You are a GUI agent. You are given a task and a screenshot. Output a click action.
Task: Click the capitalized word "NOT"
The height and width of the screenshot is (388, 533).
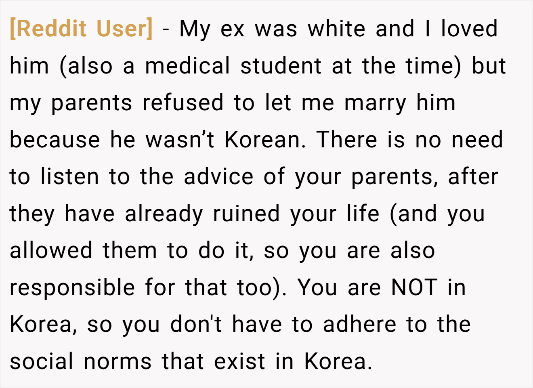[x=414, y=288]
